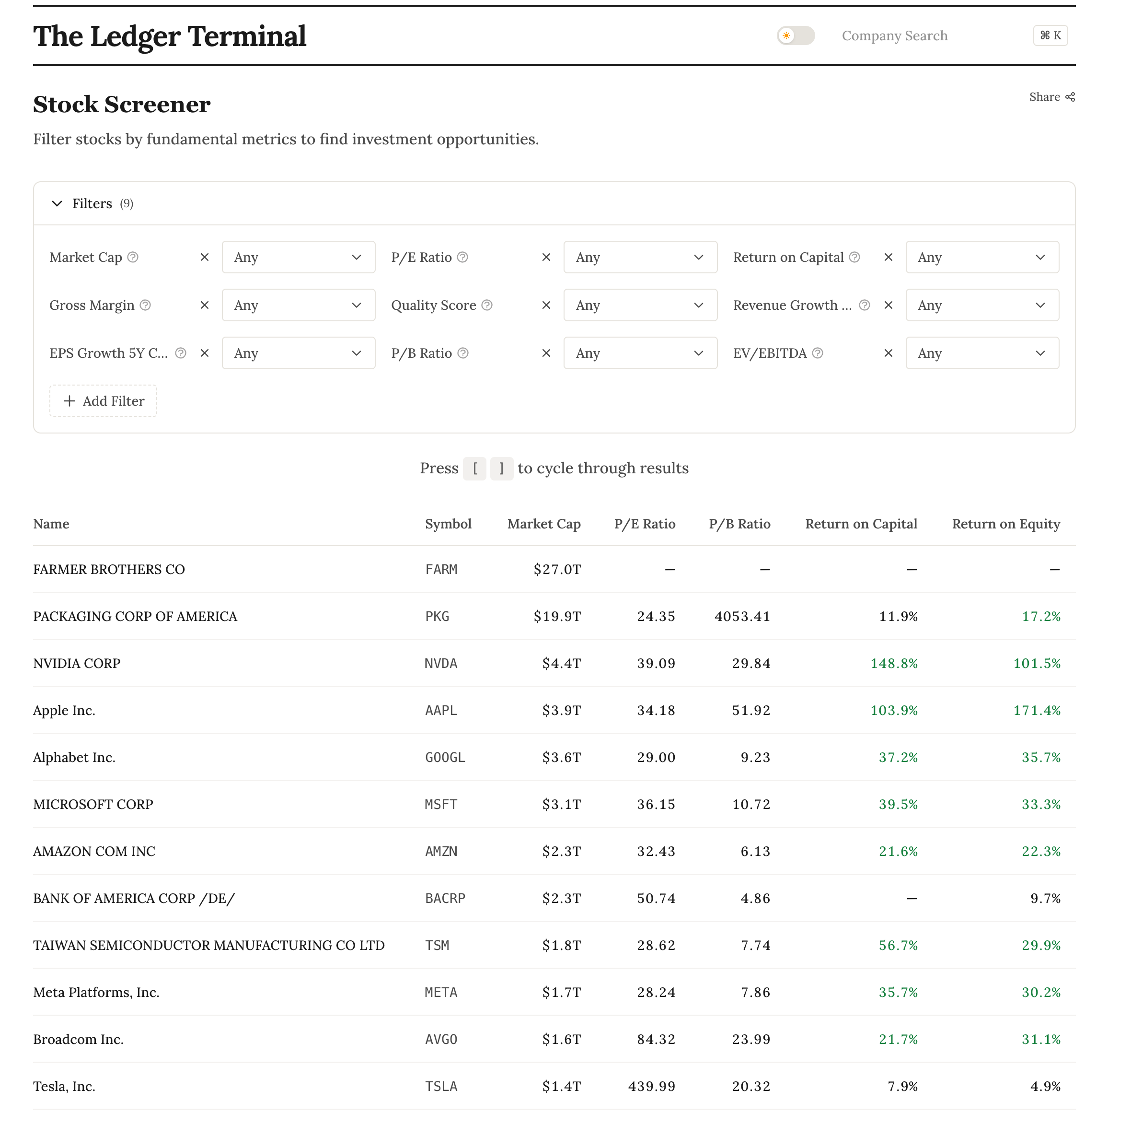Image resolution: width=1131 pixels, height=1125 pixels.
Task: Select the Tesla, Inc. row
Action: click(x=554, y=1086)
